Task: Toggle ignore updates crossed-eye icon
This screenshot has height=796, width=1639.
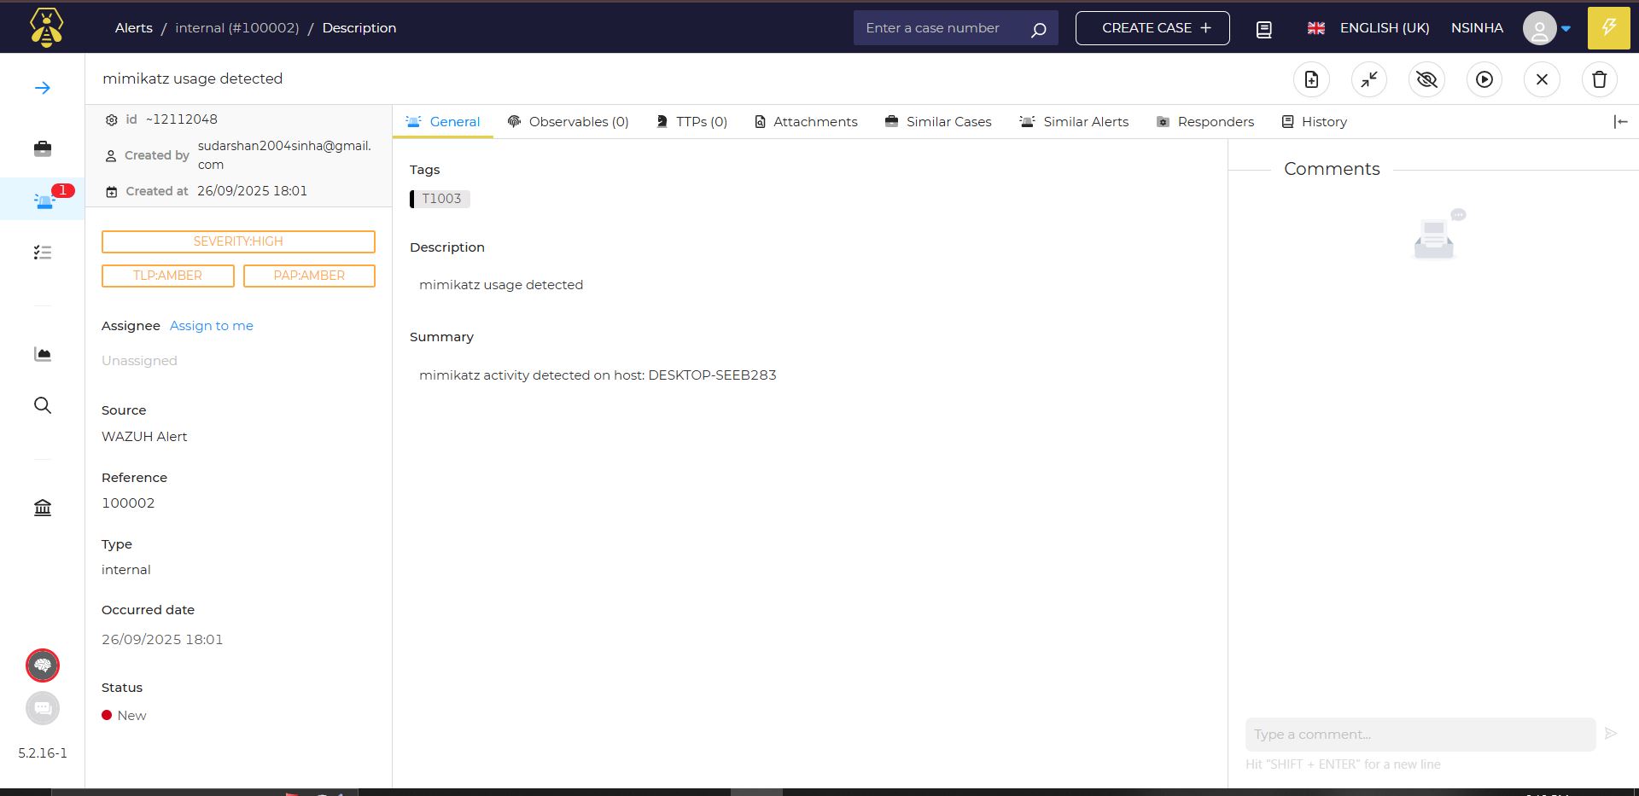Action: [x=1426, y=79]
